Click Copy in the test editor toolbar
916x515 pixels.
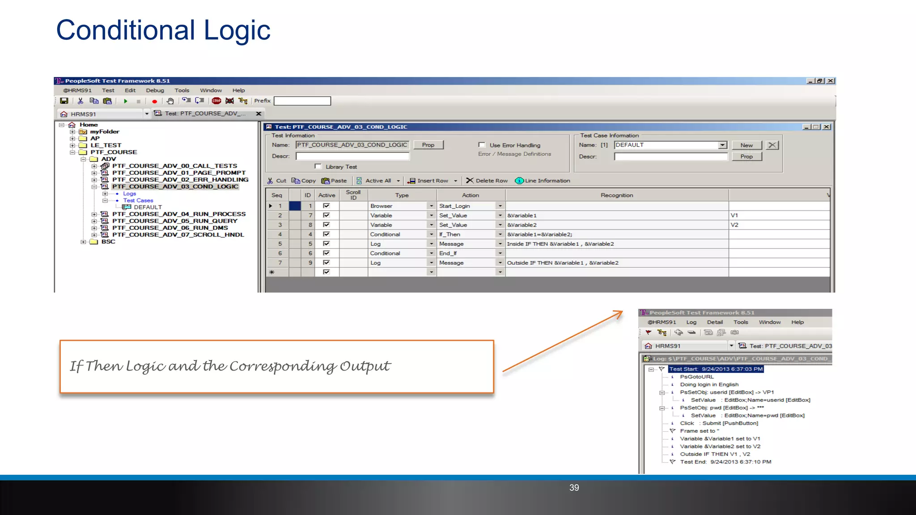pos(304,181)
